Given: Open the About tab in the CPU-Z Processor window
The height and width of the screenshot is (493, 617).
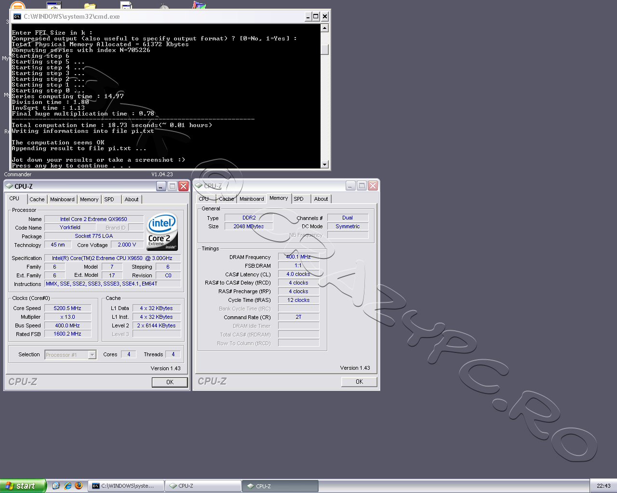Looking at the screenshot, I should coord(132,199).
